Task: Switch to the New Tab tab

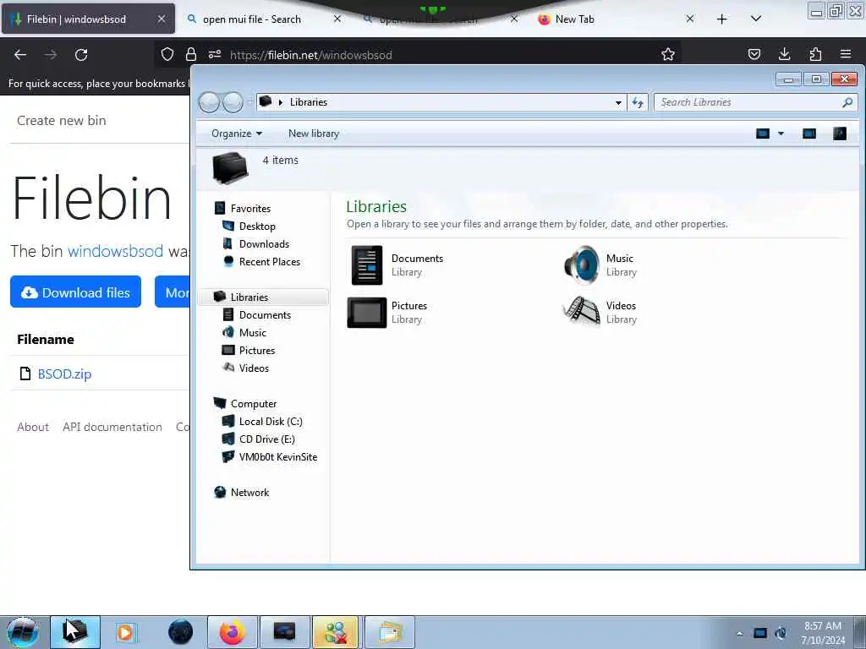Action: (x=574, y=19)
